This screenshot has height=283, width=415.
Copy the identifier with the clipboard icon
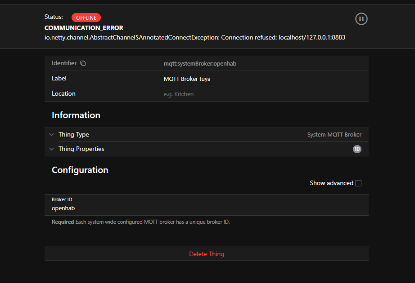point(83,63)
